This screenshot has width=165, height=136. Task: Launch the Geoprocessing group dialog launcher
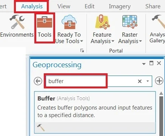tap(82, 51)
